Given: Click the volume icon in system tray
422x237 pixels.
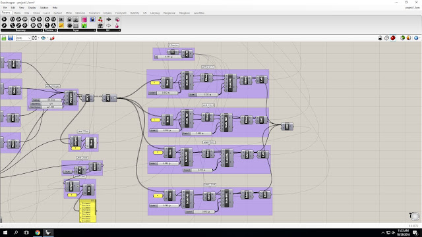Looking at the screenshot, I should 393,232.
